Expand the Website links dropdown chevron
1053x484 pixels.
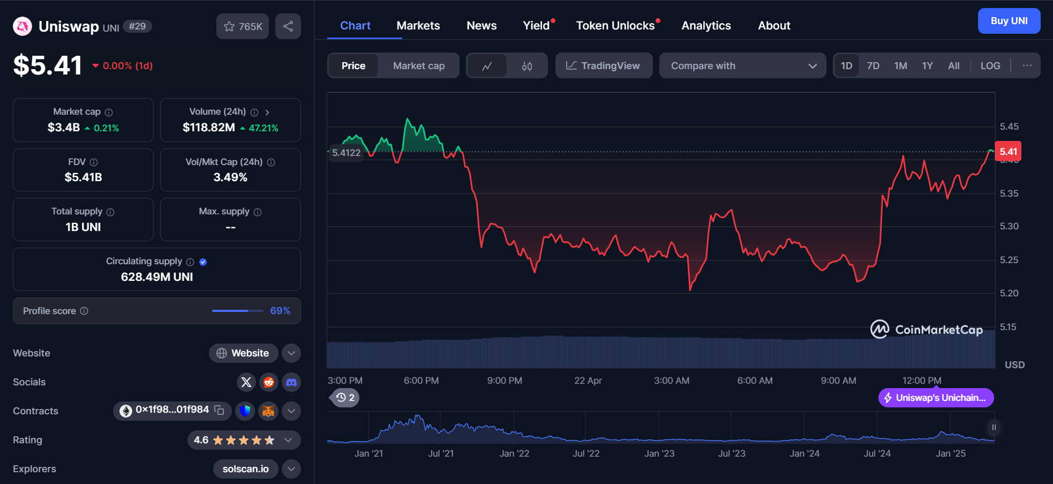[x=291, y=353]
